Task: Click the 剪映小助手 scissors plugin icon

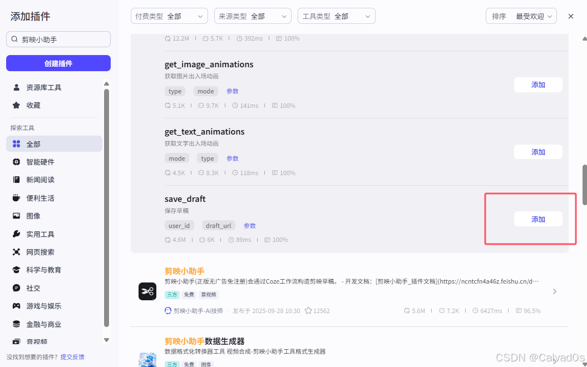Action: pos(147,291)
